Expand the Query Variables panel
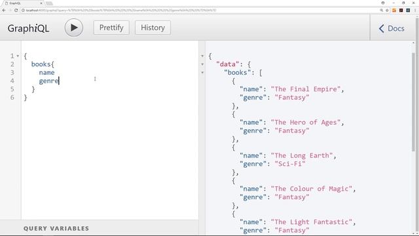The width and height of the screenshot is (419, 236). pyautogui.click(x=99, y=228)
